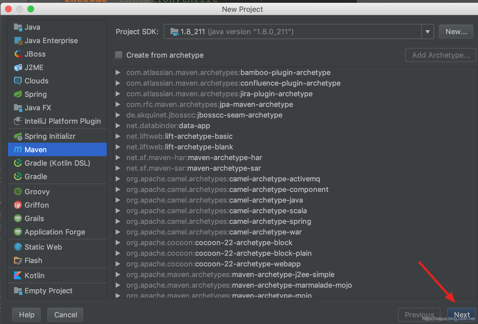Select lift-archetype-blank row
The height and width of the screenshot is (324, 478).
(295, 147)
